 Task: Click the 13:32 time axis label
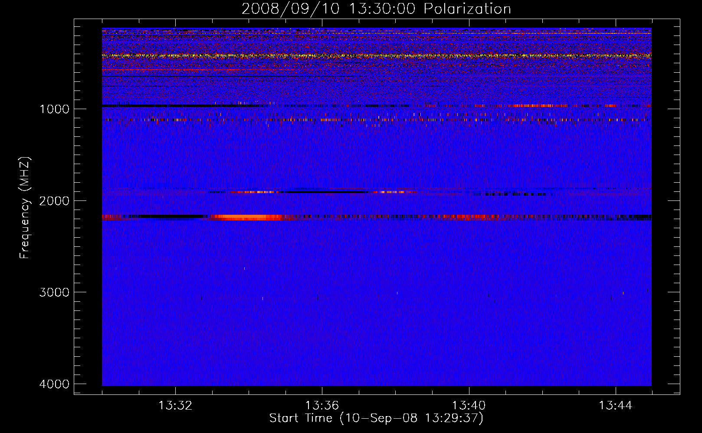(175, 406)
